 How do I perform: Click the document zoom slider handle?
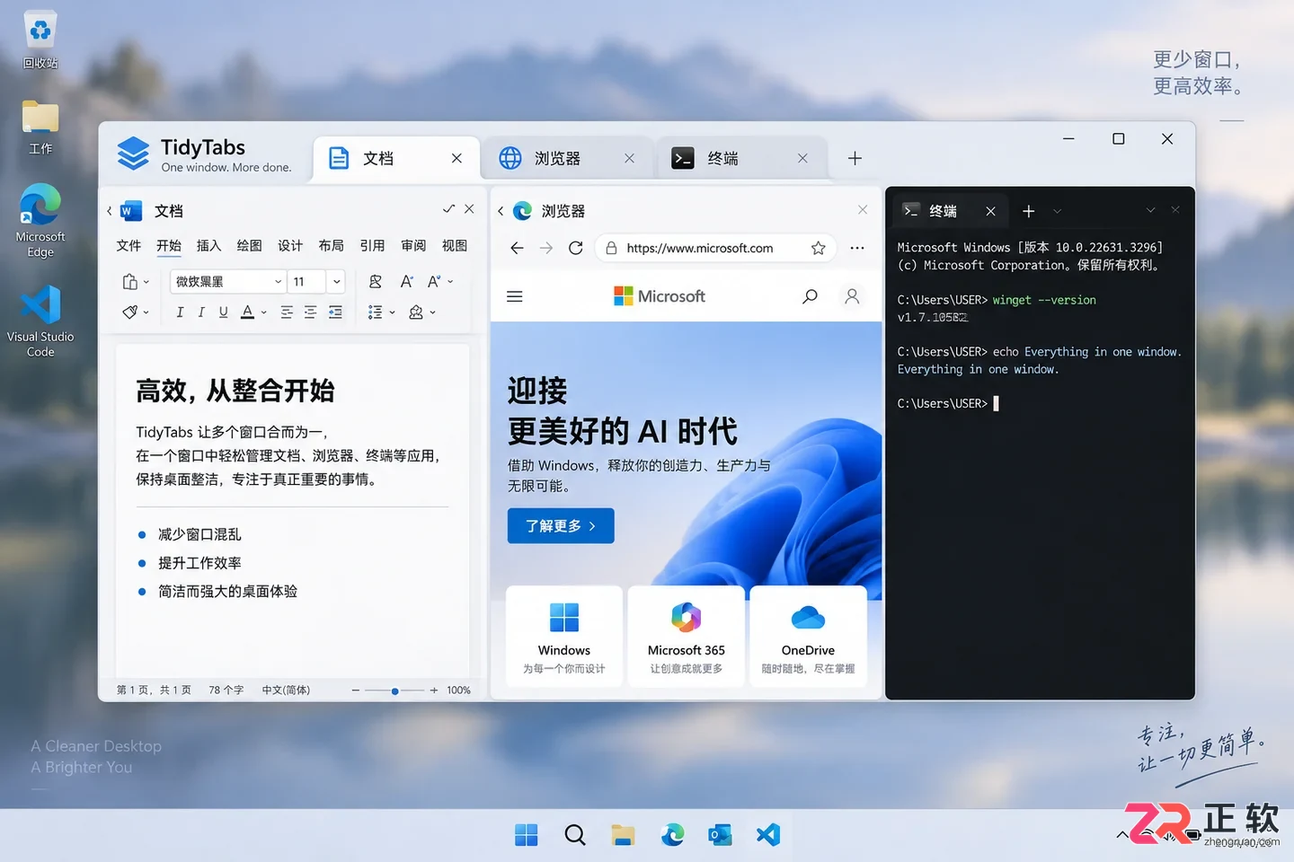pos(394,690)
